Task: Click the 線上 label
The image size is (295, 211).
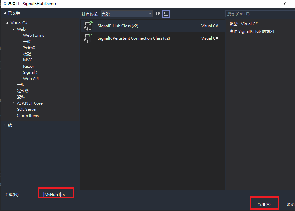Action: [x=12, y=125]
